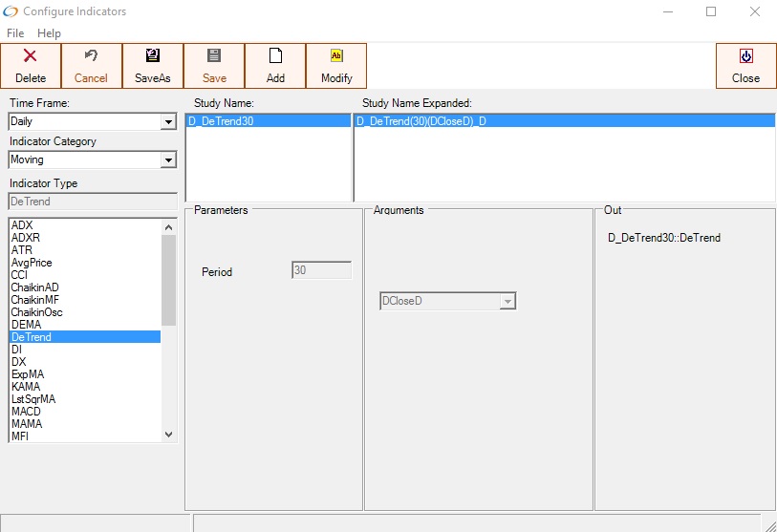This screenshot has height=532, width=777.
Task: Close the Configure Indicators dialog via Close icon
Action: point(745,57)
